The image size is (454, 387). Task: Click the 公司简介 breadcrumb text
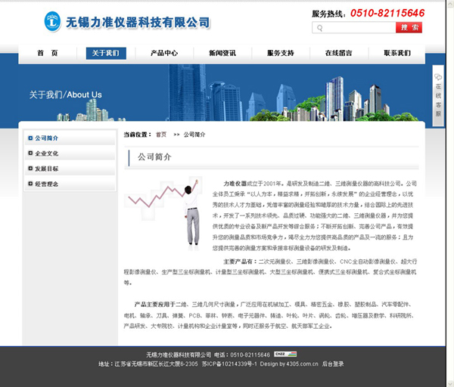pos(194,135)
